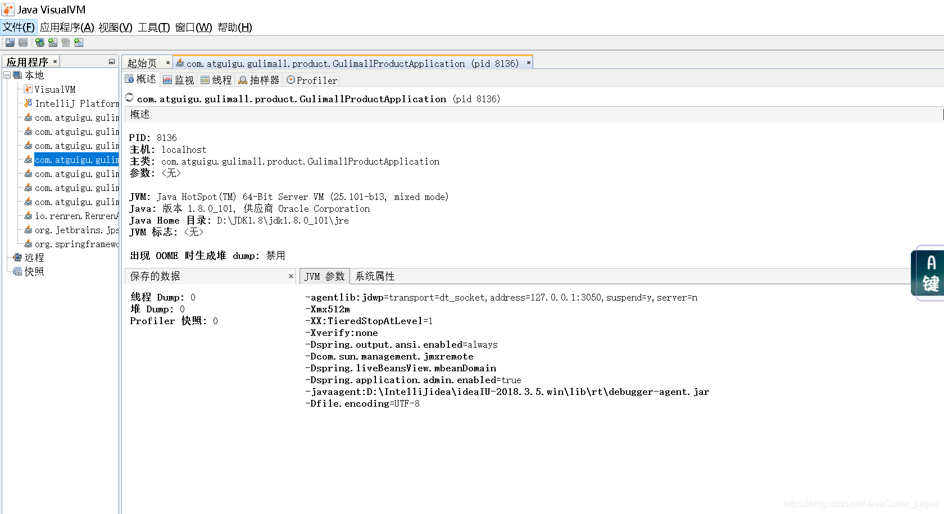This screenshot has width=944, height=514.
Task: Click the Java VisualVM title bar icon
Action: coord(8,10)
